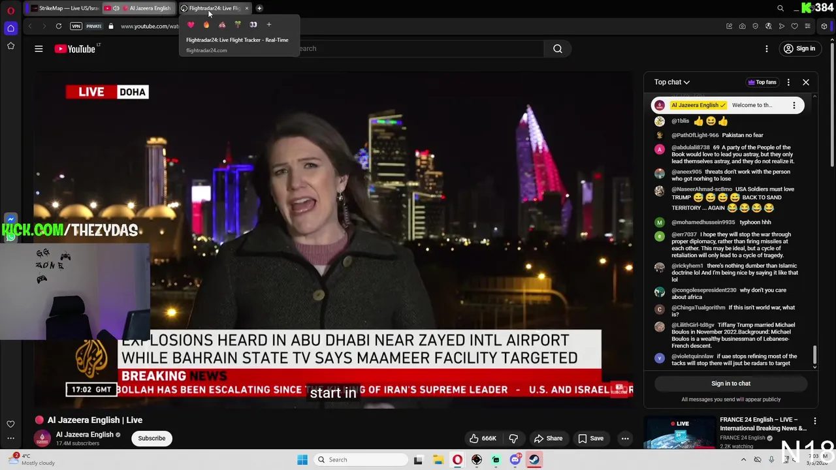
Task: Open Steam from the taskbar
Action: pos(534,460)
